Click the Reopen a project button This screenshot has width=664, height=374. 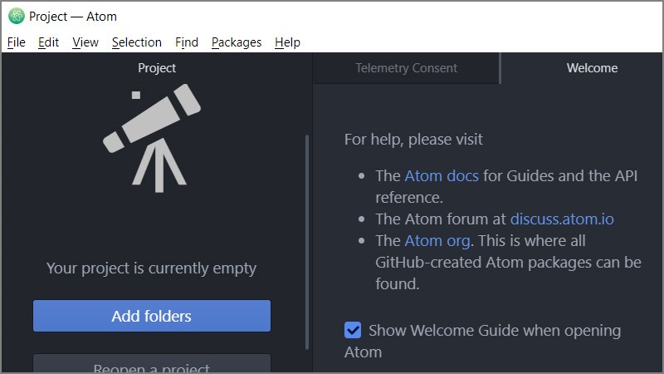[x=152, y=366]
